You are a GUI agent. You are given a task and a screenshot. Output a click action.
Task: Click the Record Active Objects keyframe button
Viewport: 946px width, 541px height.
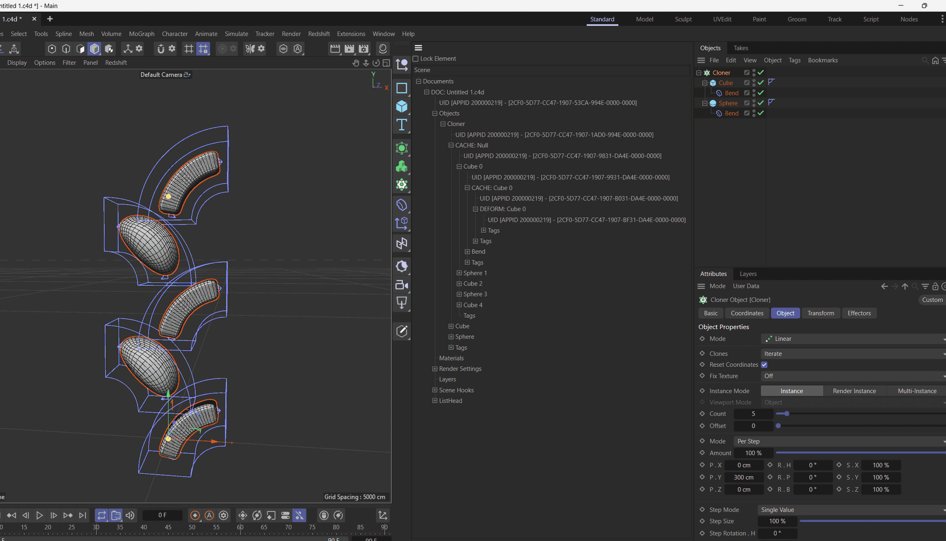(x=195, y=515)
